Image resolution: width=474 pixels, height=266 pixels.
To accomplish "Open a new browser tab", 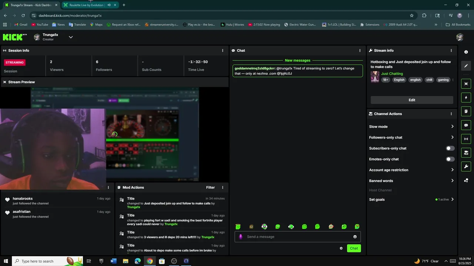I will click(124, 5).
